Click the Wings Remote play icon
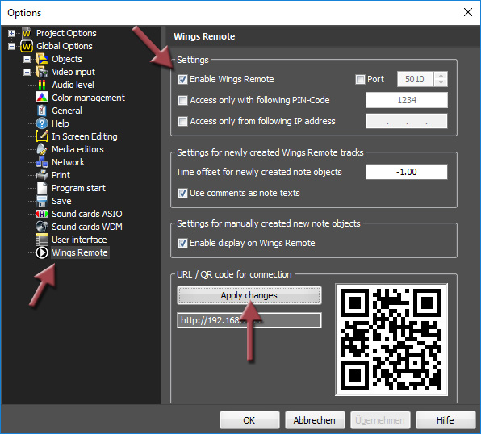This screenshot has width=481, height=434. [42, 252]
